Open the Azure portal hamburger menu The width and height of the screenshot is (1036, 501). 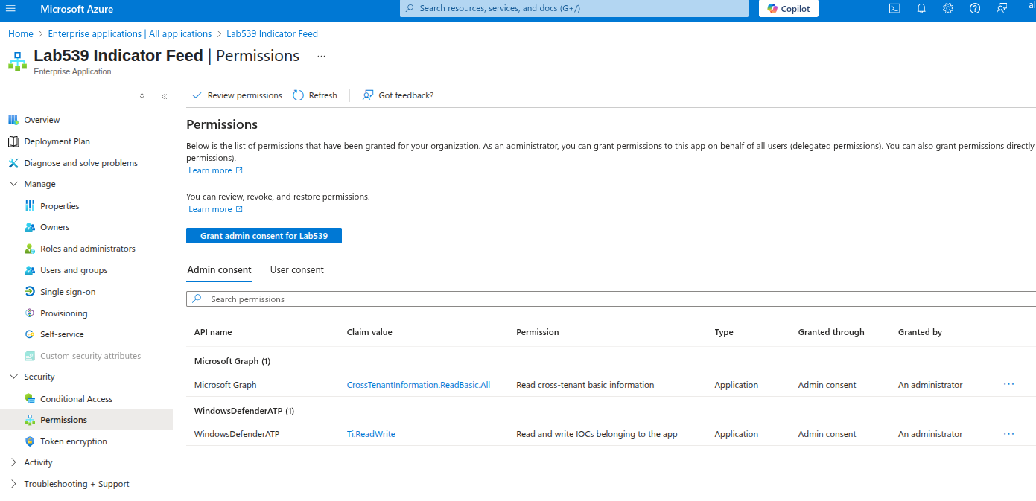point(10,9)
